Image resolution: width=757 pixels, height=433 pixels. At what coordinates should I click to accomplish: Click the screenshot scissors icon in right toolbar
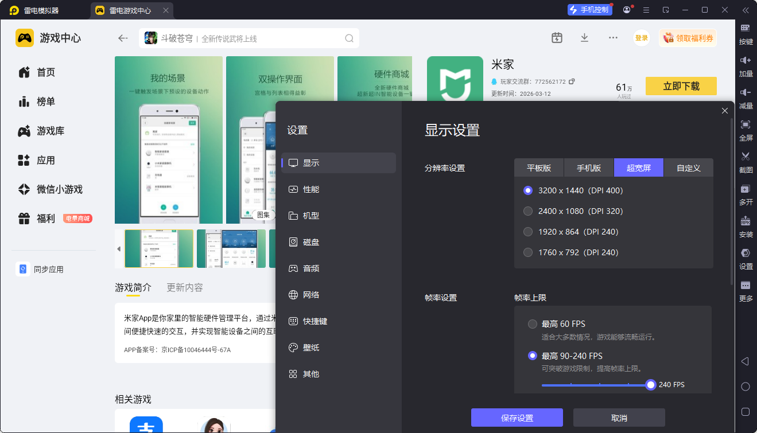tap(746, 157)
